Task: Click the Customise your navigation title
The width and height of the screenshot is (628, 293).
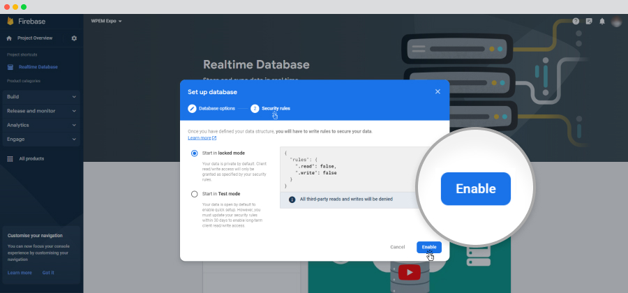Action: (x=35, y=236)
